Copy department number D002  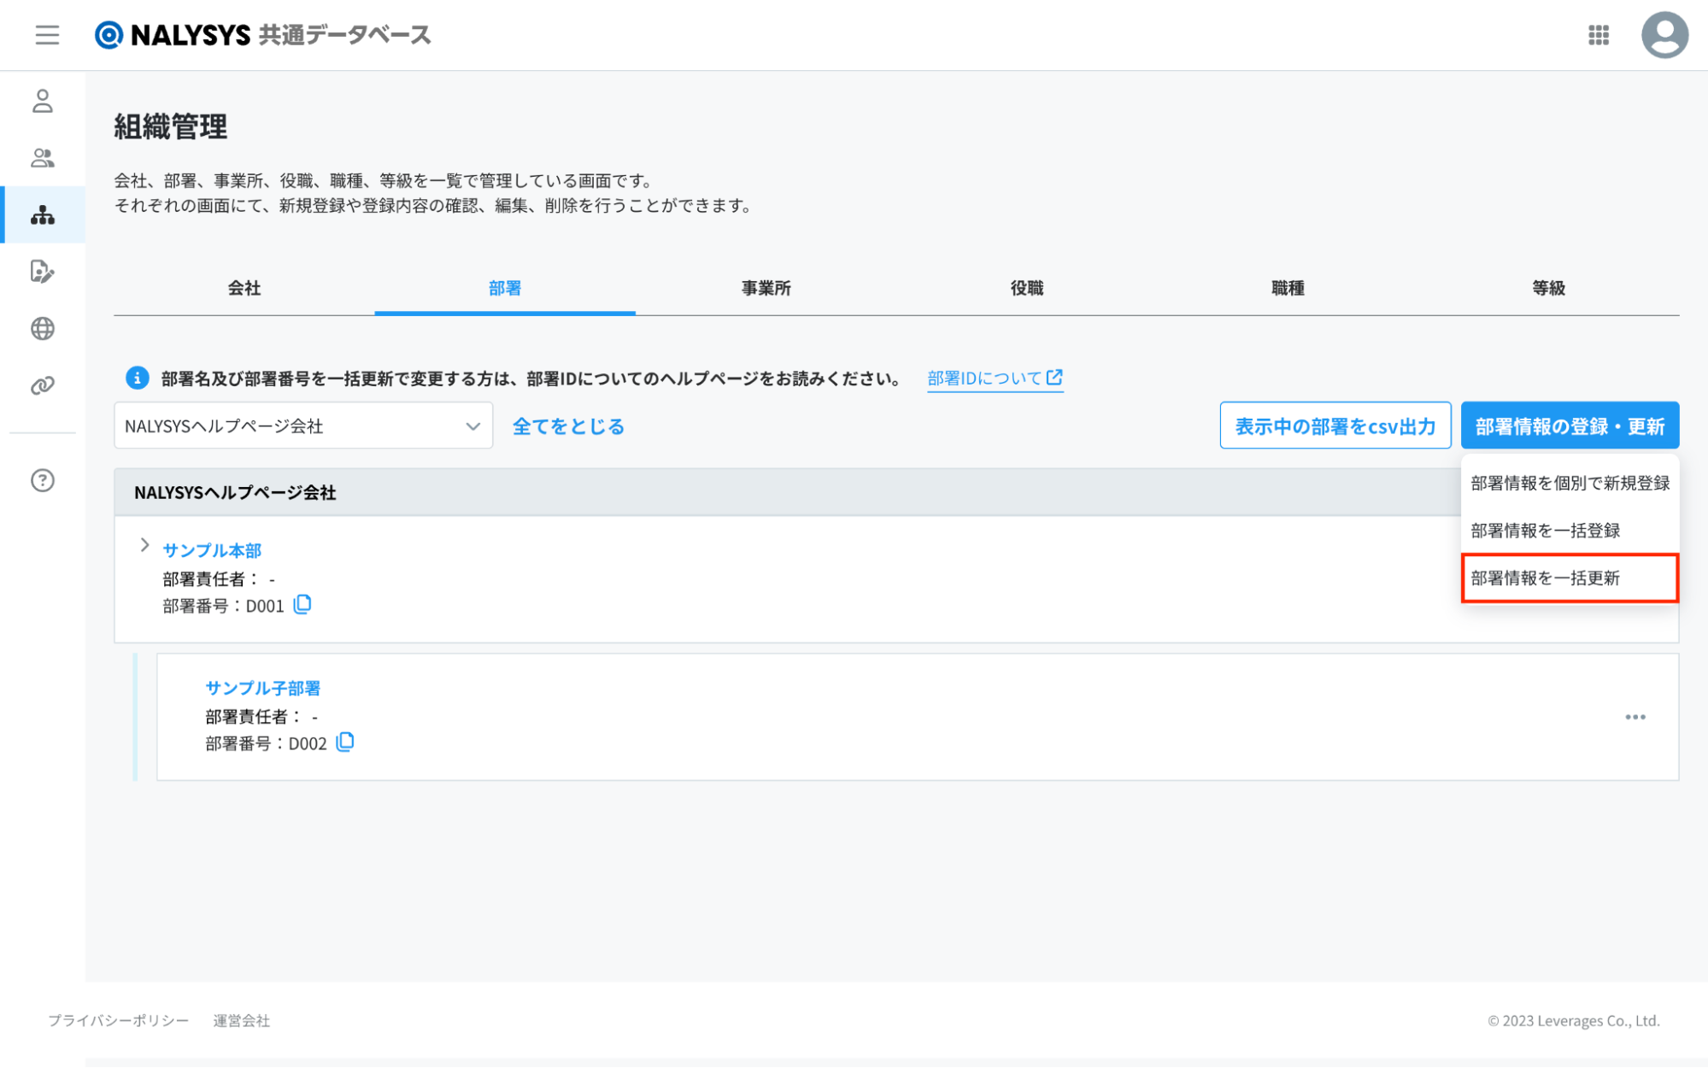345,742
